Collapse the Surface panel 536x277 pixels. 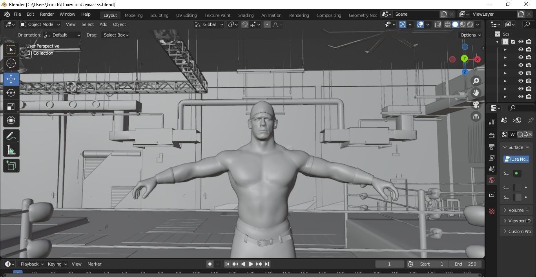[x=516, y=147]
